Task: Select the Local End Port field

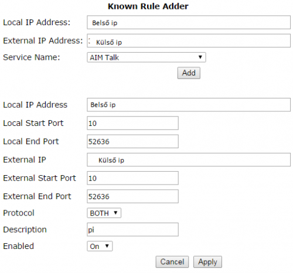Action: point(132,141)
